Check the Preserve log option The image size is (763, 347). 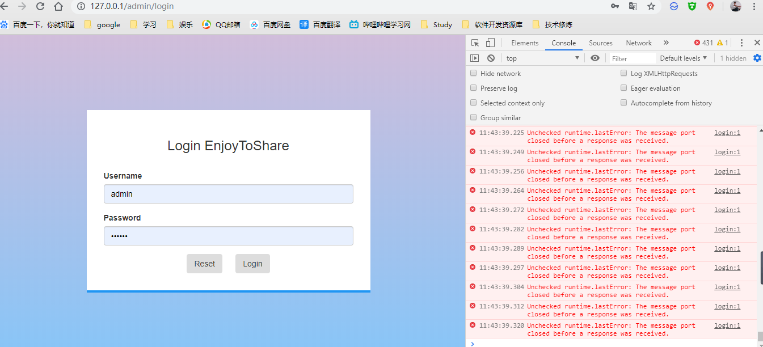pos(474,88)
